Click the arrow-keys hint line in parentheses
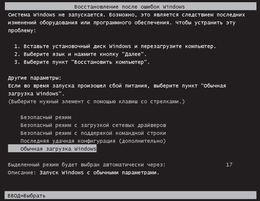 tap(96, 101)
